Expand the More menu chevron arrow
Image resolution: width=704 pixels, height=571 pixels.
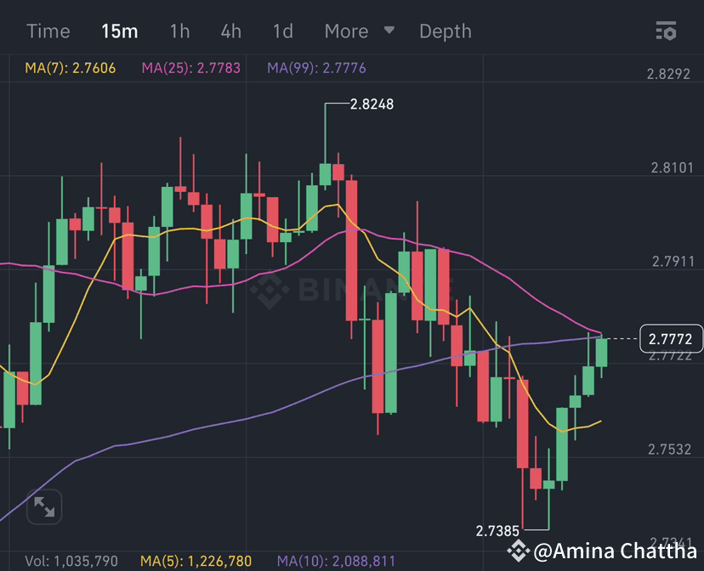[389, 31]
